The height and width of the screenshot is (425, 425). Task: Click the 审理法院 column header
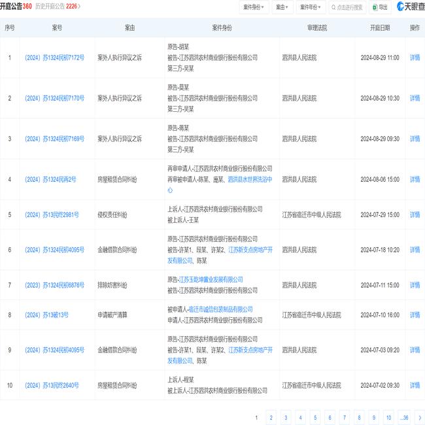[x=317, y=27]
